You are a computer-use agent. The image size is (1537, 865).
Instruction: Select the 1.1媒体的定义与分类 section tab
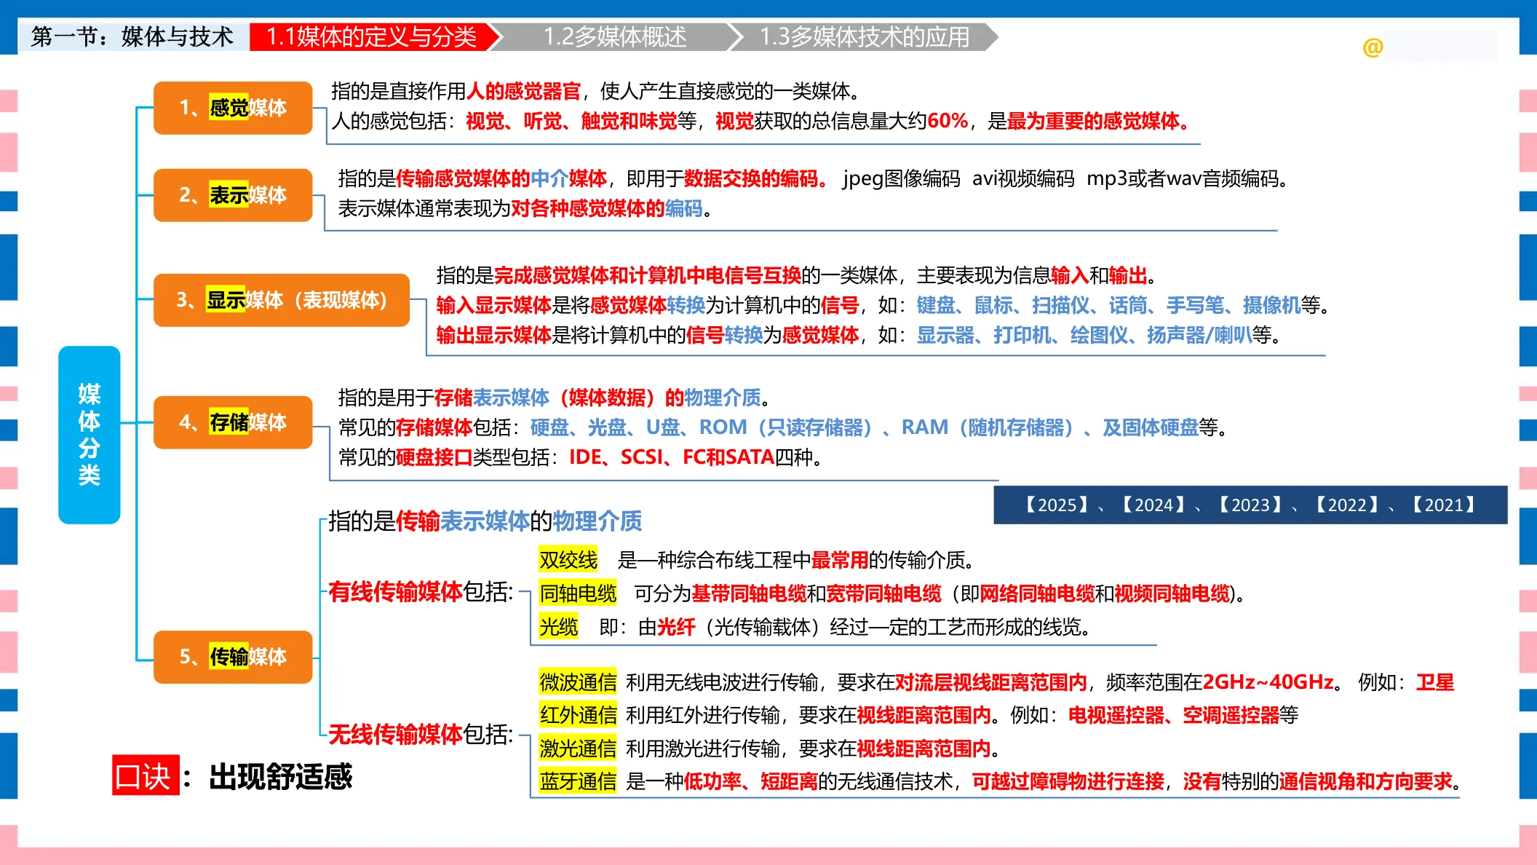371,36
